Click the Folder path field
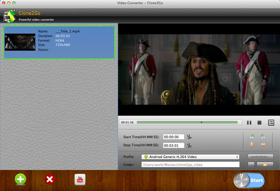Screen dimensions: 280x191 [x=190, y=164]
